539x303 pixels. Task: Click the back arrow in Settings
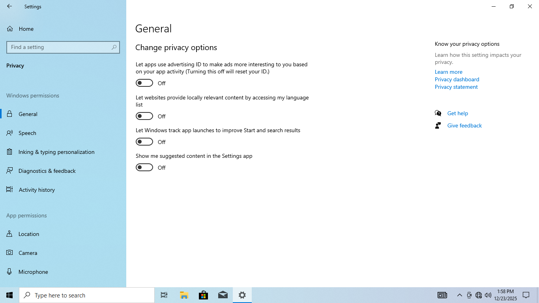9,6
